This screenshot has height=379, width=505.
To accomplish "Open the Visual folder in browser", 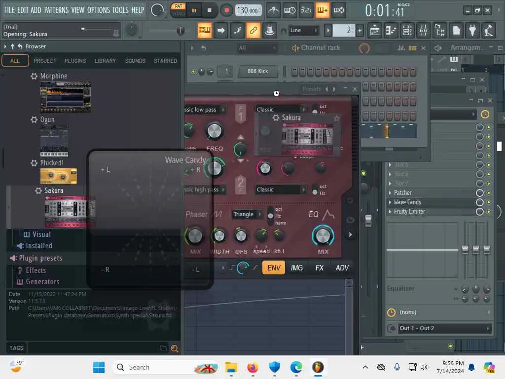I will click(41, 234).
